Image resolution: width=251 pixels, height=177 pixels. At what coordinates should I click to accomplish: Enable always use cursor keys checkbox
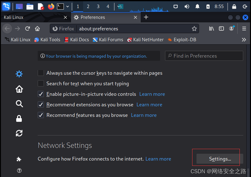pos(41,73)
